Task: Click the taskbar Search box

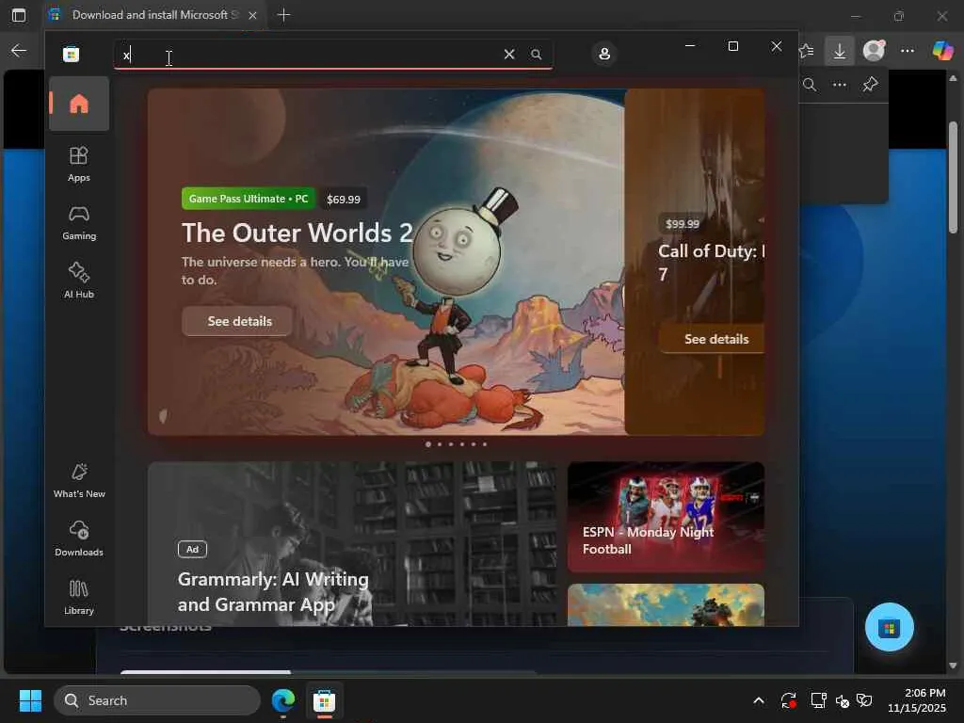Action: 157,700
